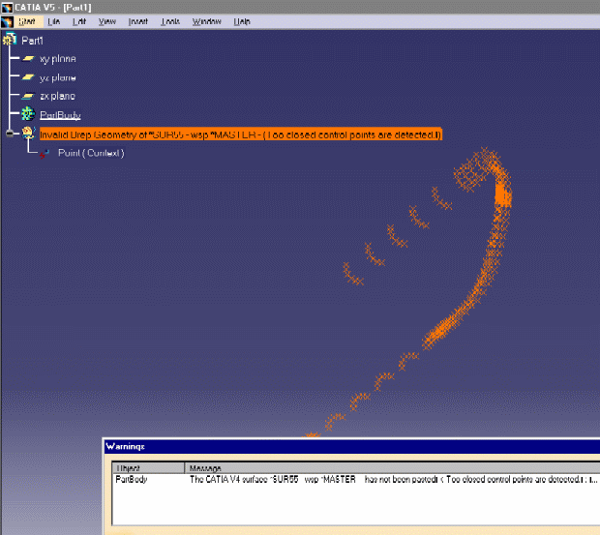Click the zx plane icon in tree

[x=29, y=96]
